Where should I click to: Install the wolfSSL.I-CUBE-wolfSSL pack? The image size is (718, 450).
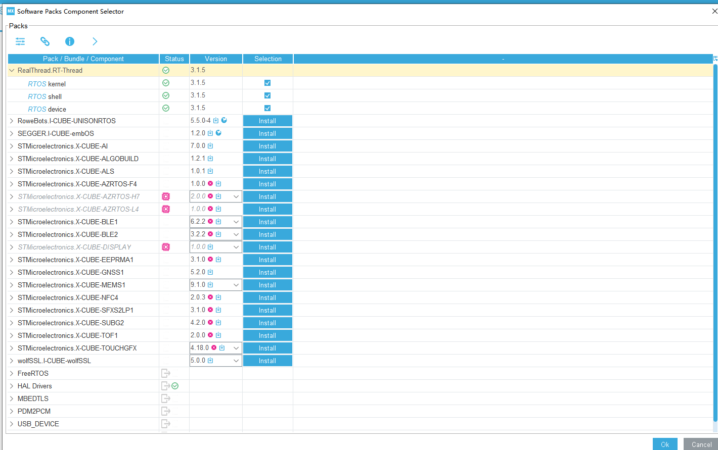click(x=267, y=361)
